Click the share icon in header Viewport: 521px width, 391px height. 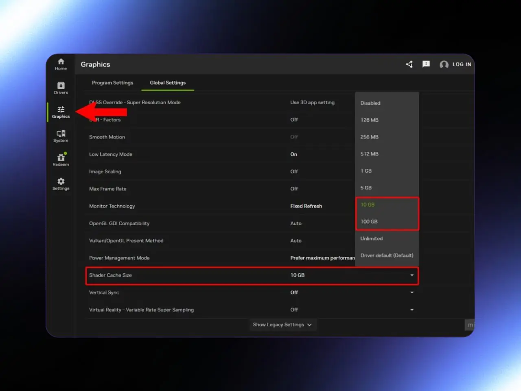(409, 64)
